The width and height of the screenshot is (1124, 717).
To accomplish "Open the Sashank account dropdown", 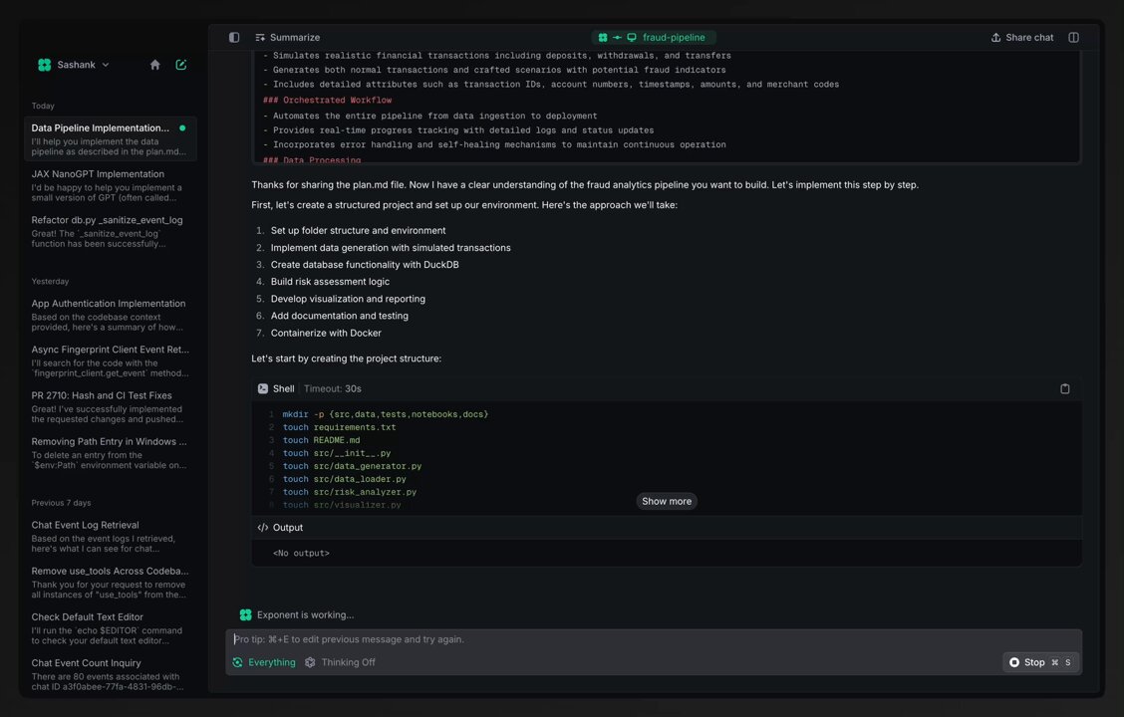I will coord(74,65).
